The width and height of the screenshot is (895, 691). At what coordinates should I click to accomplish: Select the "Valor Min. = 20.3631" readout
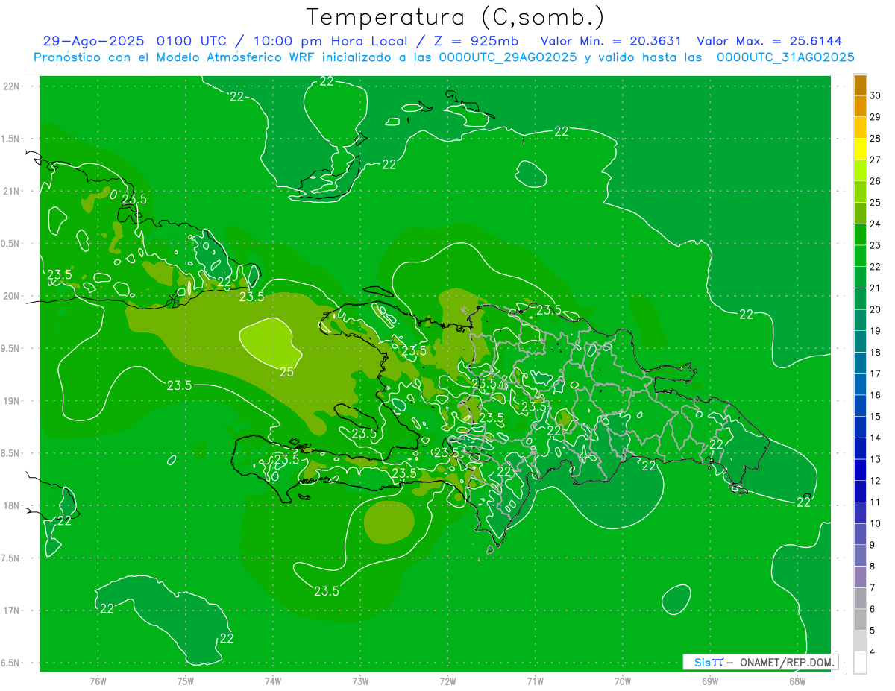tap(611, 41)
